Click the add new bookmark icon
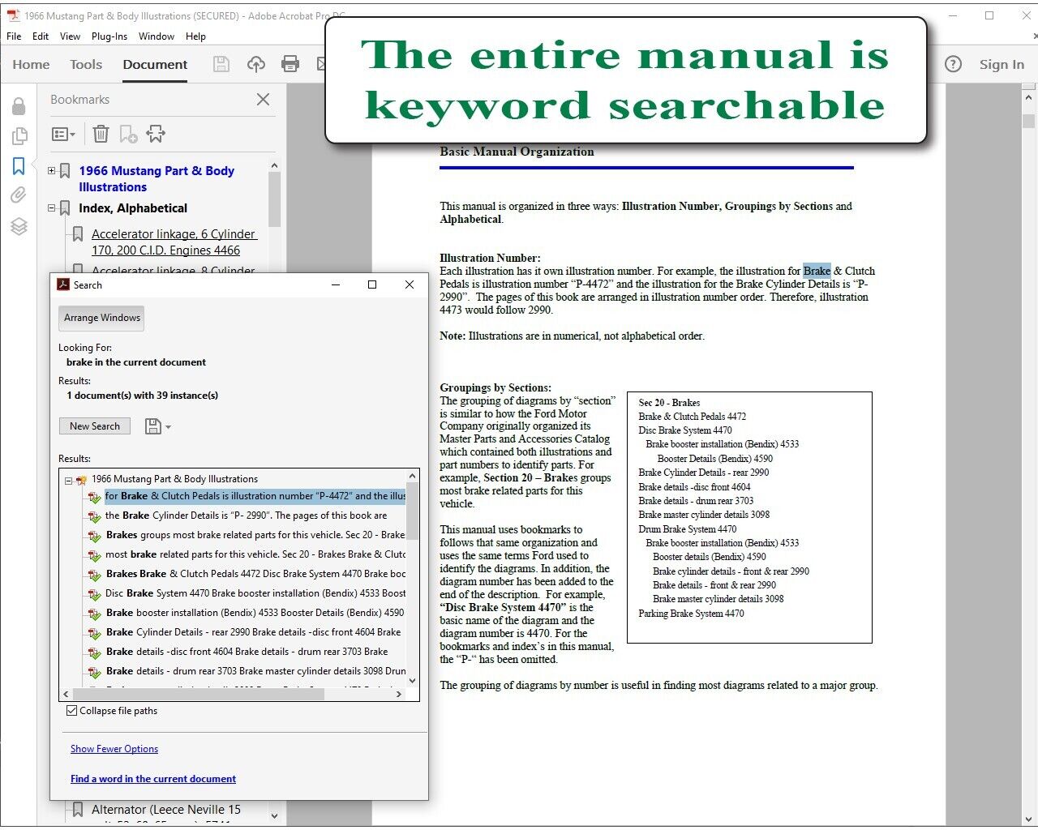This screenshot has width=1038, height=830. point(128,134)
